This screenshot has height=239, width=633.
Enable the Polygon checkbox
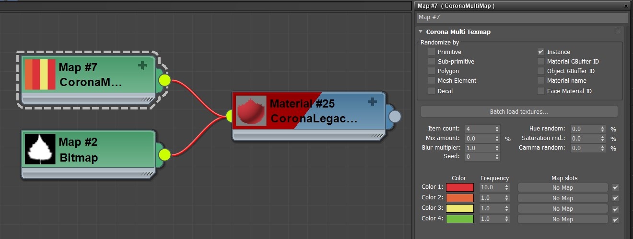pyautogui.click(x=432, y=71)
